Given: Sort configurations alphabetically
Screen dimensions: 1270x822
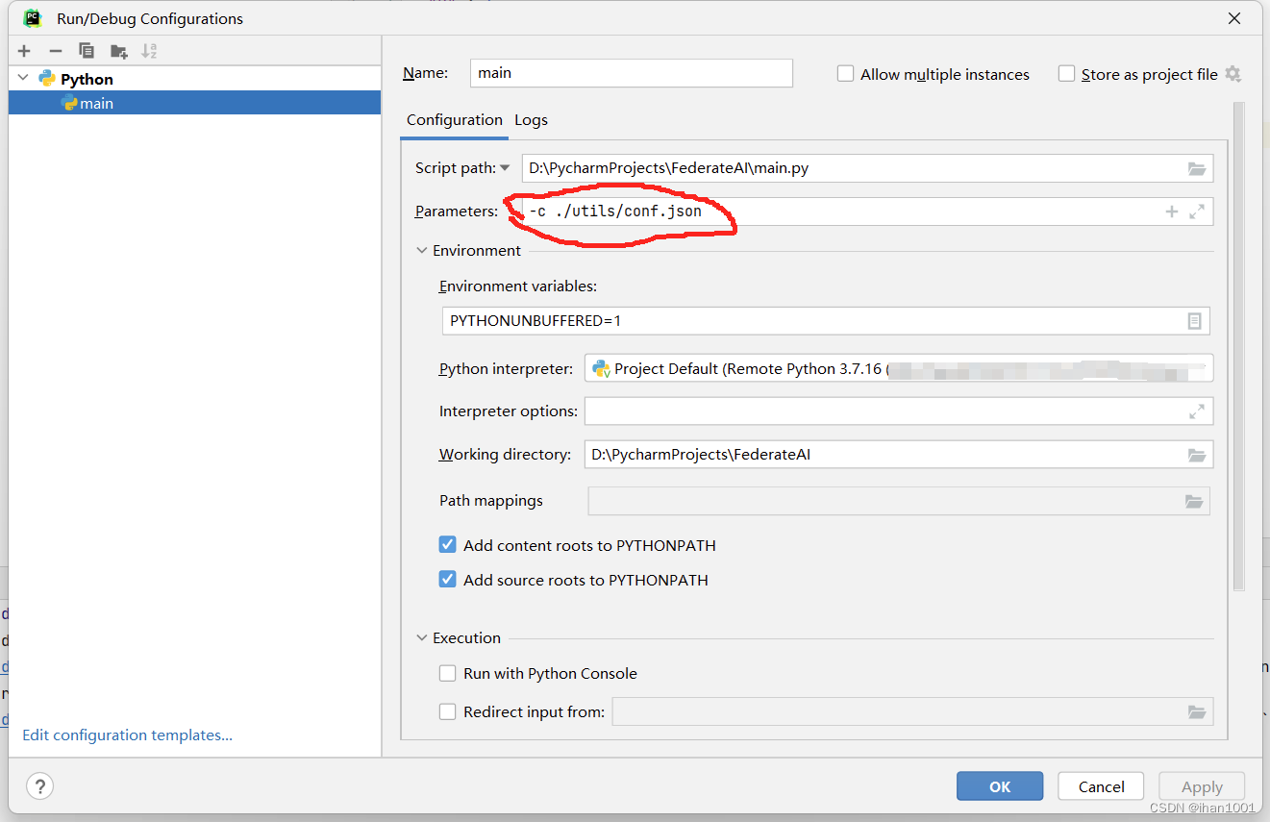Looking at the screenshot, I should 149,51.
